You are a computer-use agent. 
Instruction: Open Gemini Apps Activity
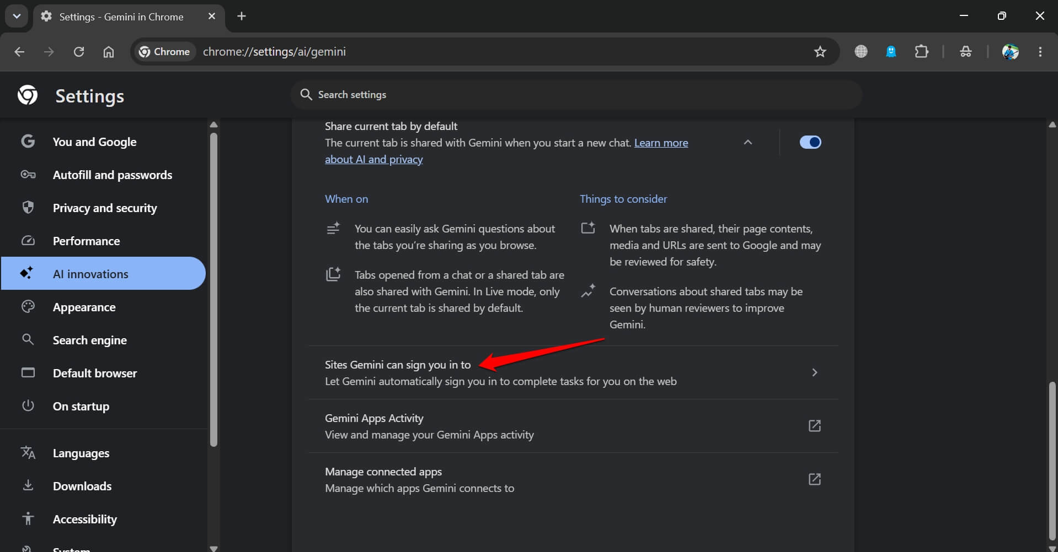point(573,426)
